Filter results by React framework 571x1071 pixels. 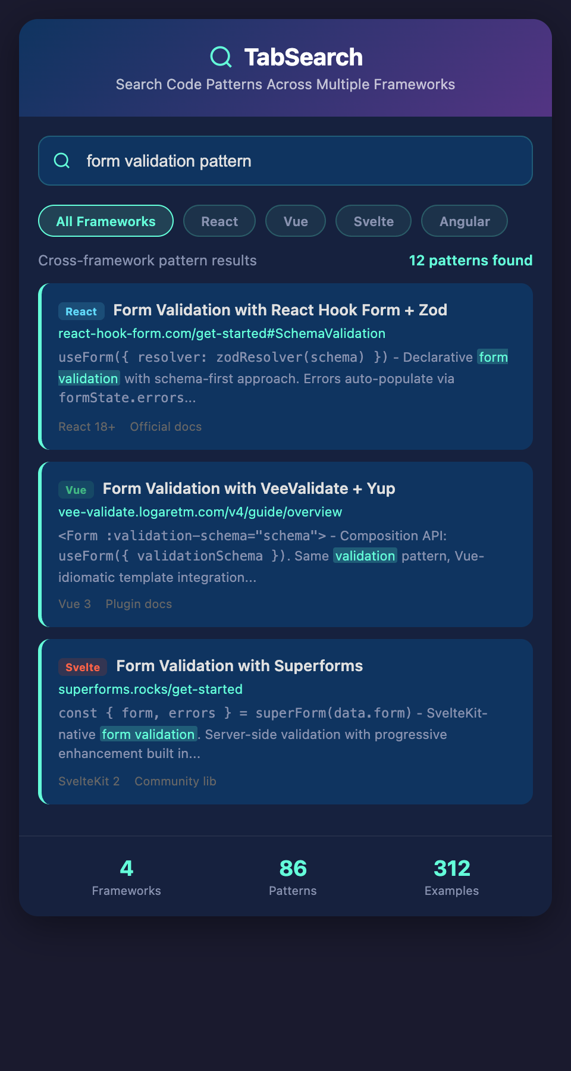[219, 221]
